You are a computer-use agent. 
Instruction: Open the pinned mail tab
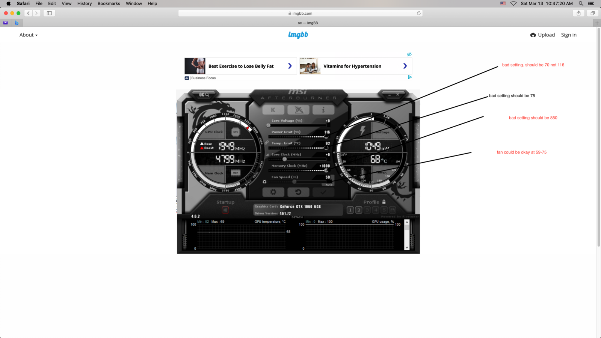pos(6,23)
